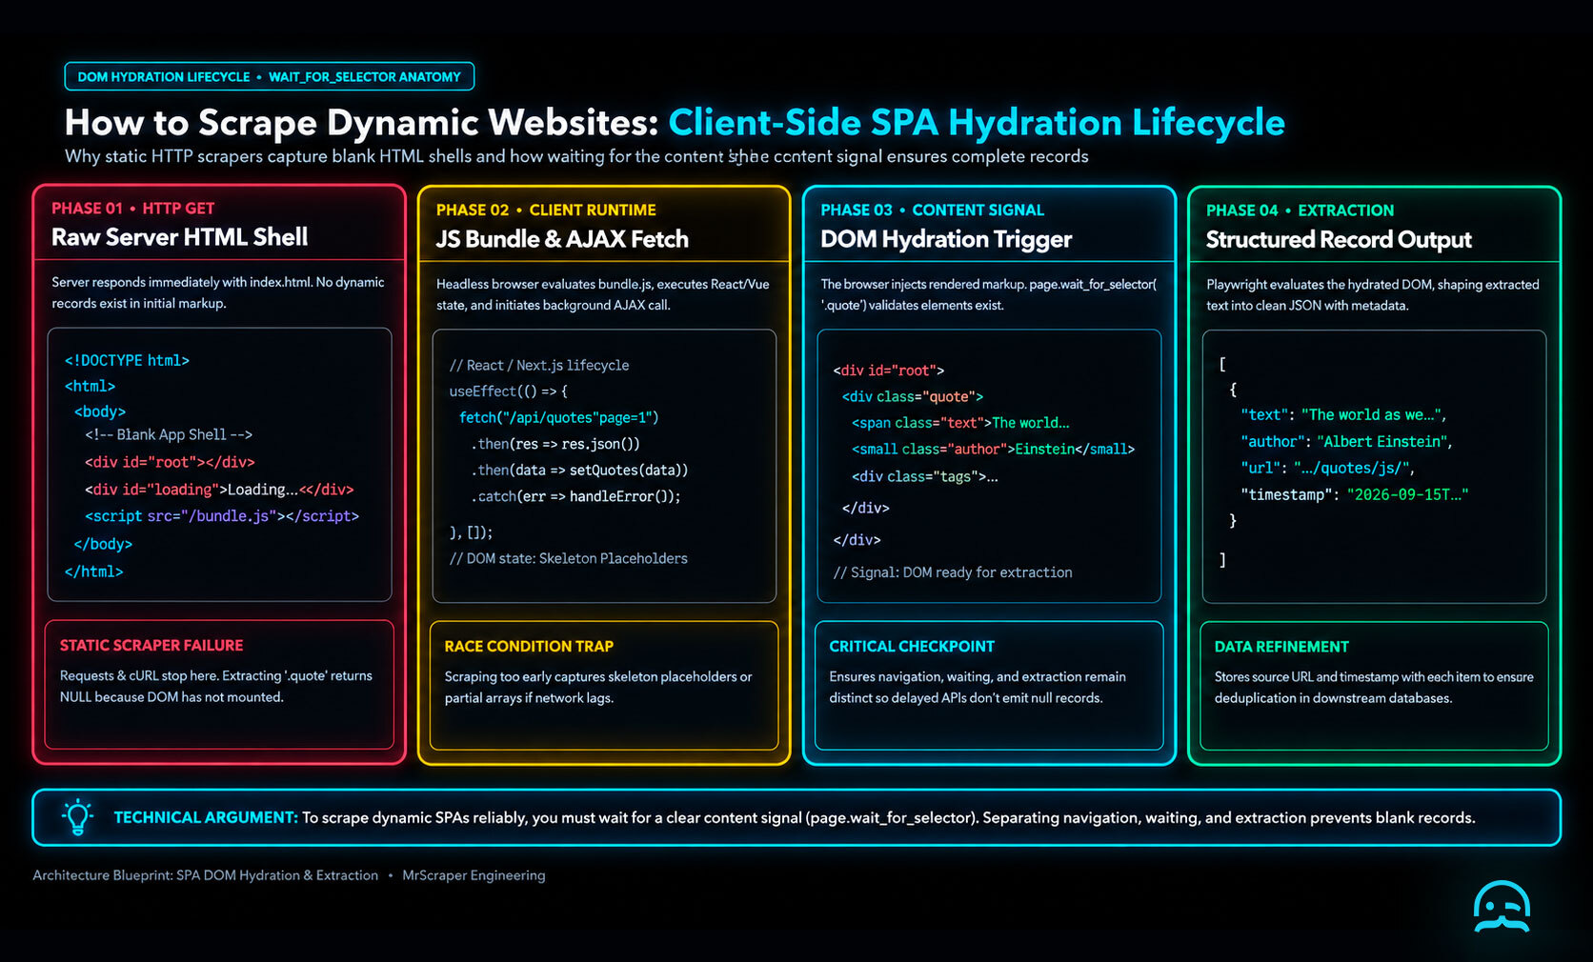Click the '// Signal: DOM ready for extraction' comment
Screen dimensions: 1593x962
(x=953, y=572)
